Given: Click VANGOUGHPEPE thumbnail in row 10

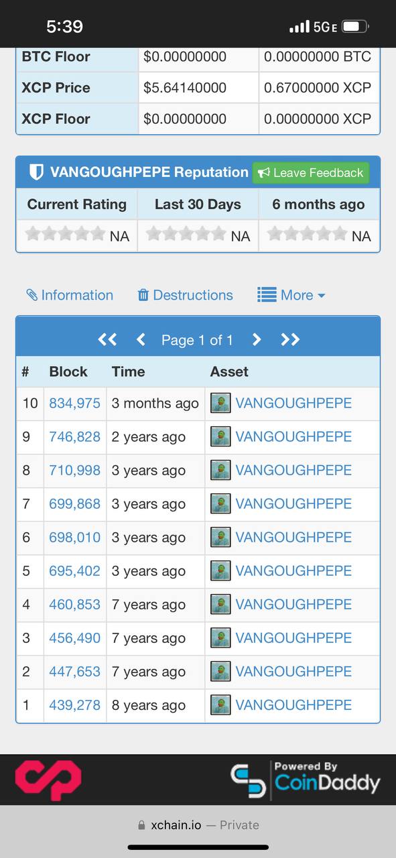Looking at the screenshot, I should point(220,403).
